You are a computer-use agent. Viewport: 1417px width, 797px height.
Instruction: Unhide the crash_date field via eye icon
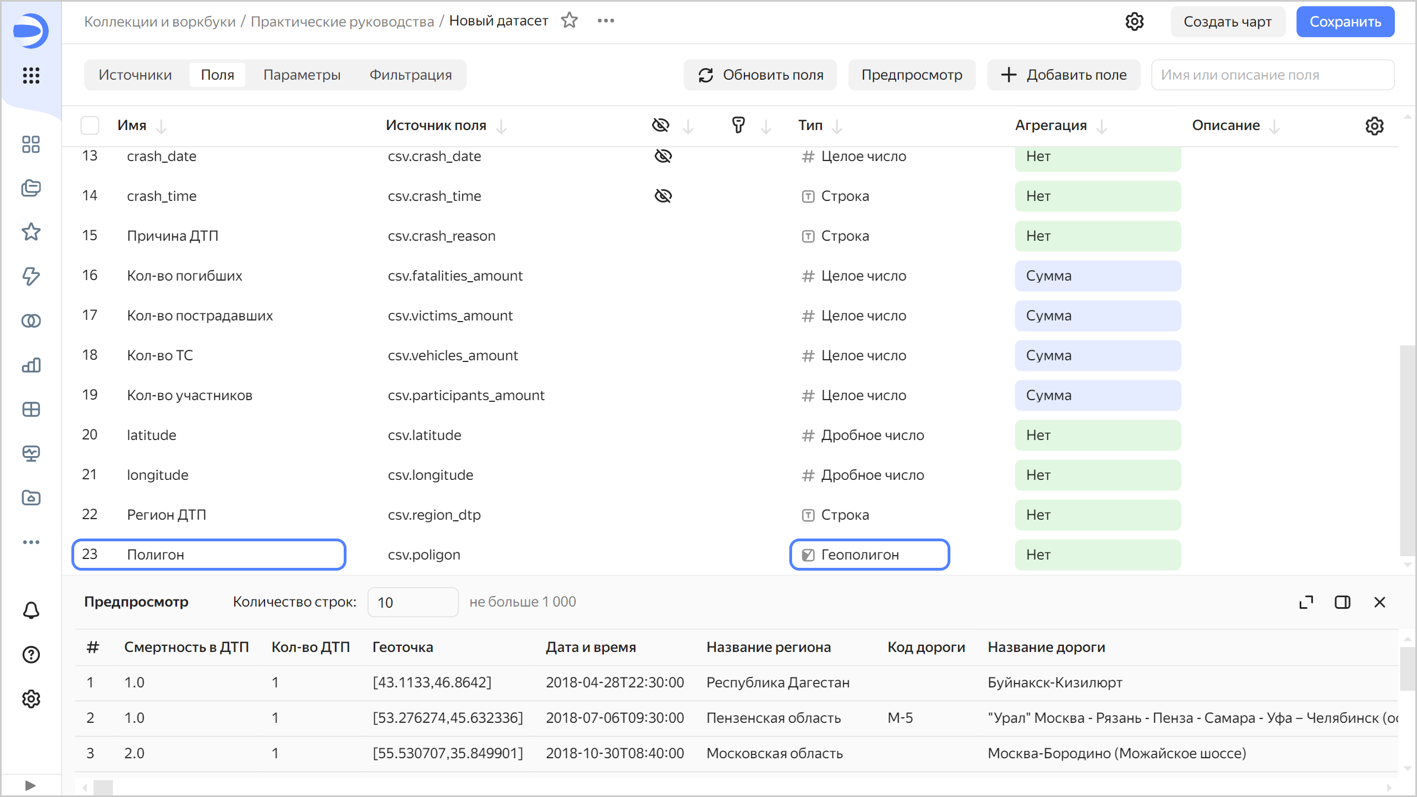[663, 156]
